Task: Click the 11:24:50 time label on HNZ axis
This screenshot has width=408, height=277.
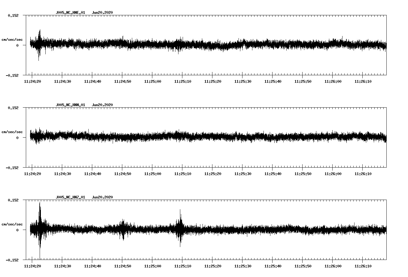Action: click(x=123, y=266)
